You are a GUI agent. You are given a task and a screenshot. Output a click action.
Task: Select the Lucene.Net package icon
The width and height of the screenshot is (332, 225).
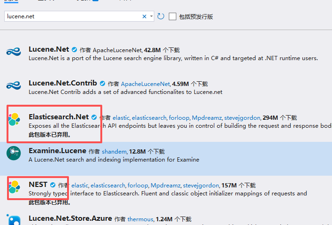point(14,52)
